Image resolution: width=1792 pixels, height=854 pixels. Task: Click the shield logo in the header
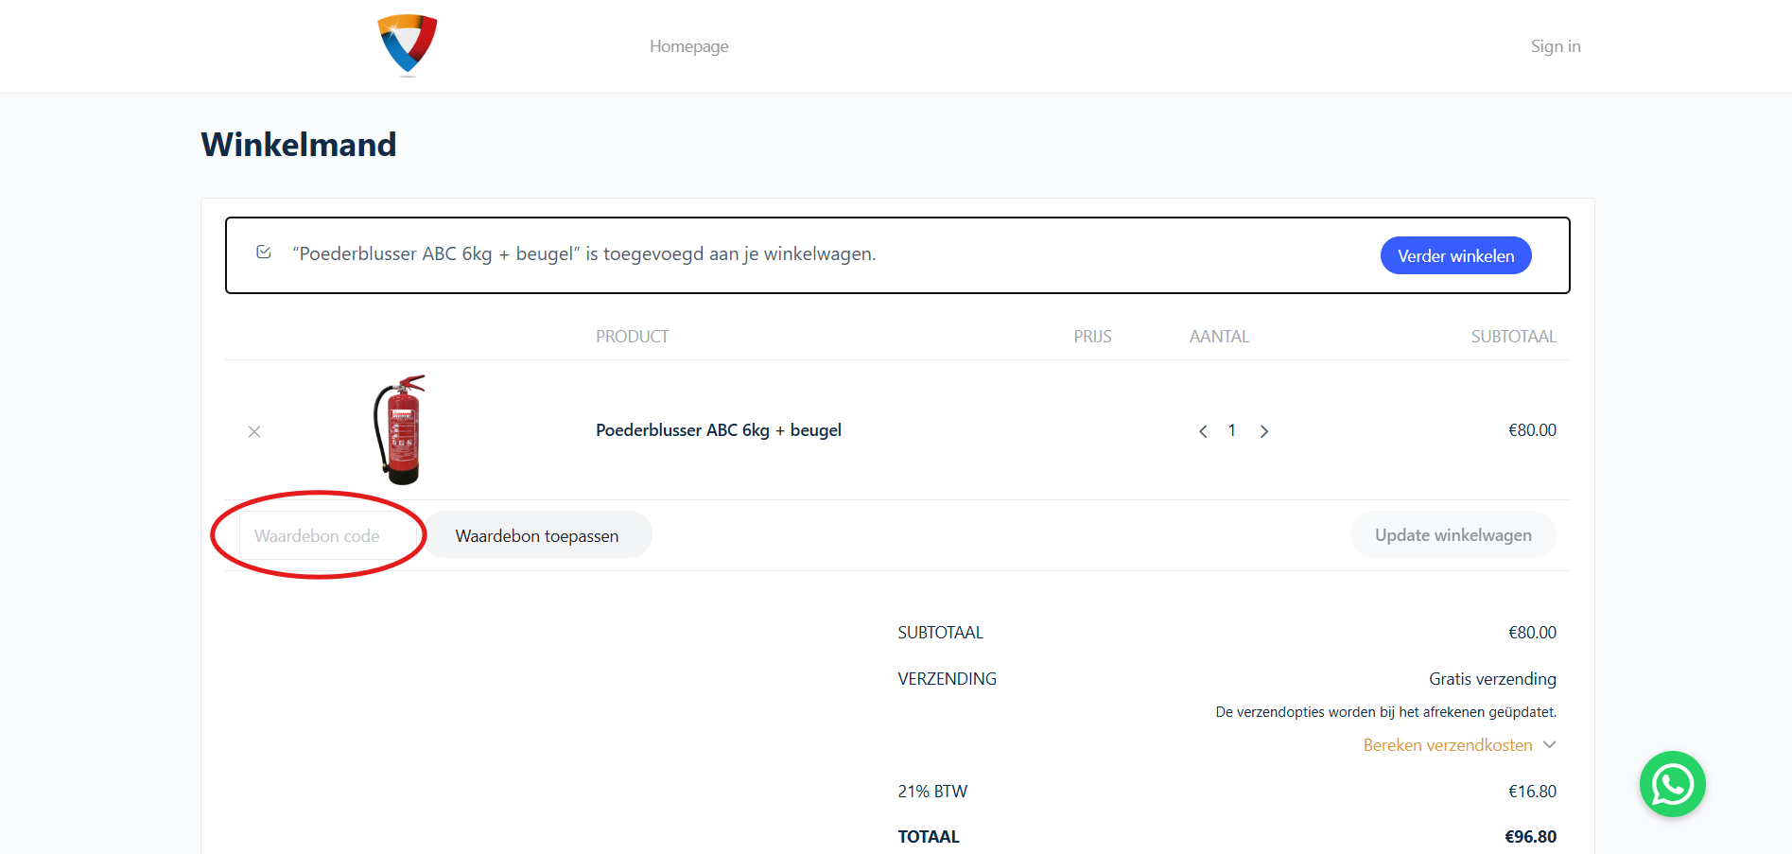[408, 44]
